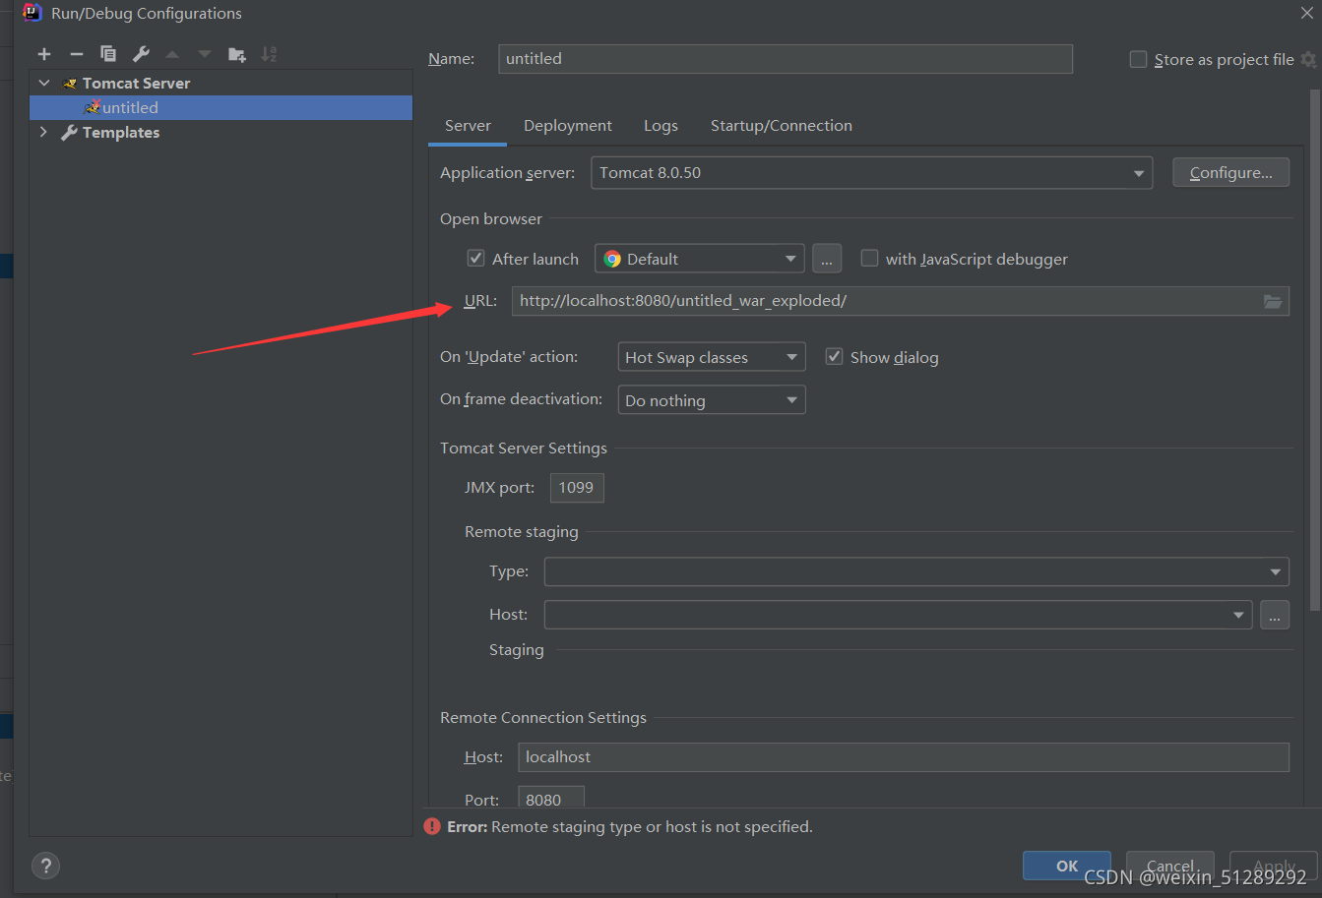
Task: Enable with JavaScript debugger checkbox
Action: point(869,258)
